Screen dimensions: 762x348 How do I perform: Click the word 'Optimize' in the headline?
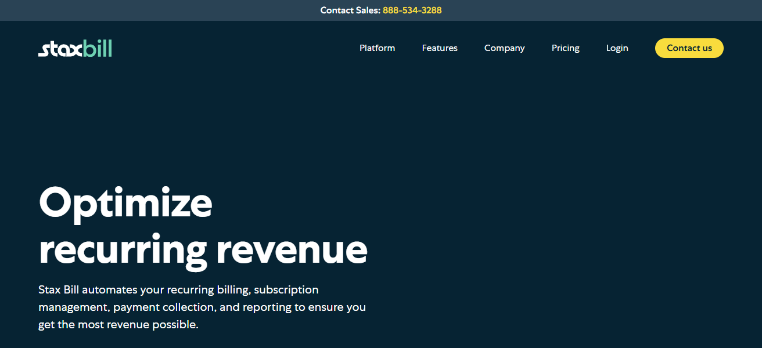125,202
